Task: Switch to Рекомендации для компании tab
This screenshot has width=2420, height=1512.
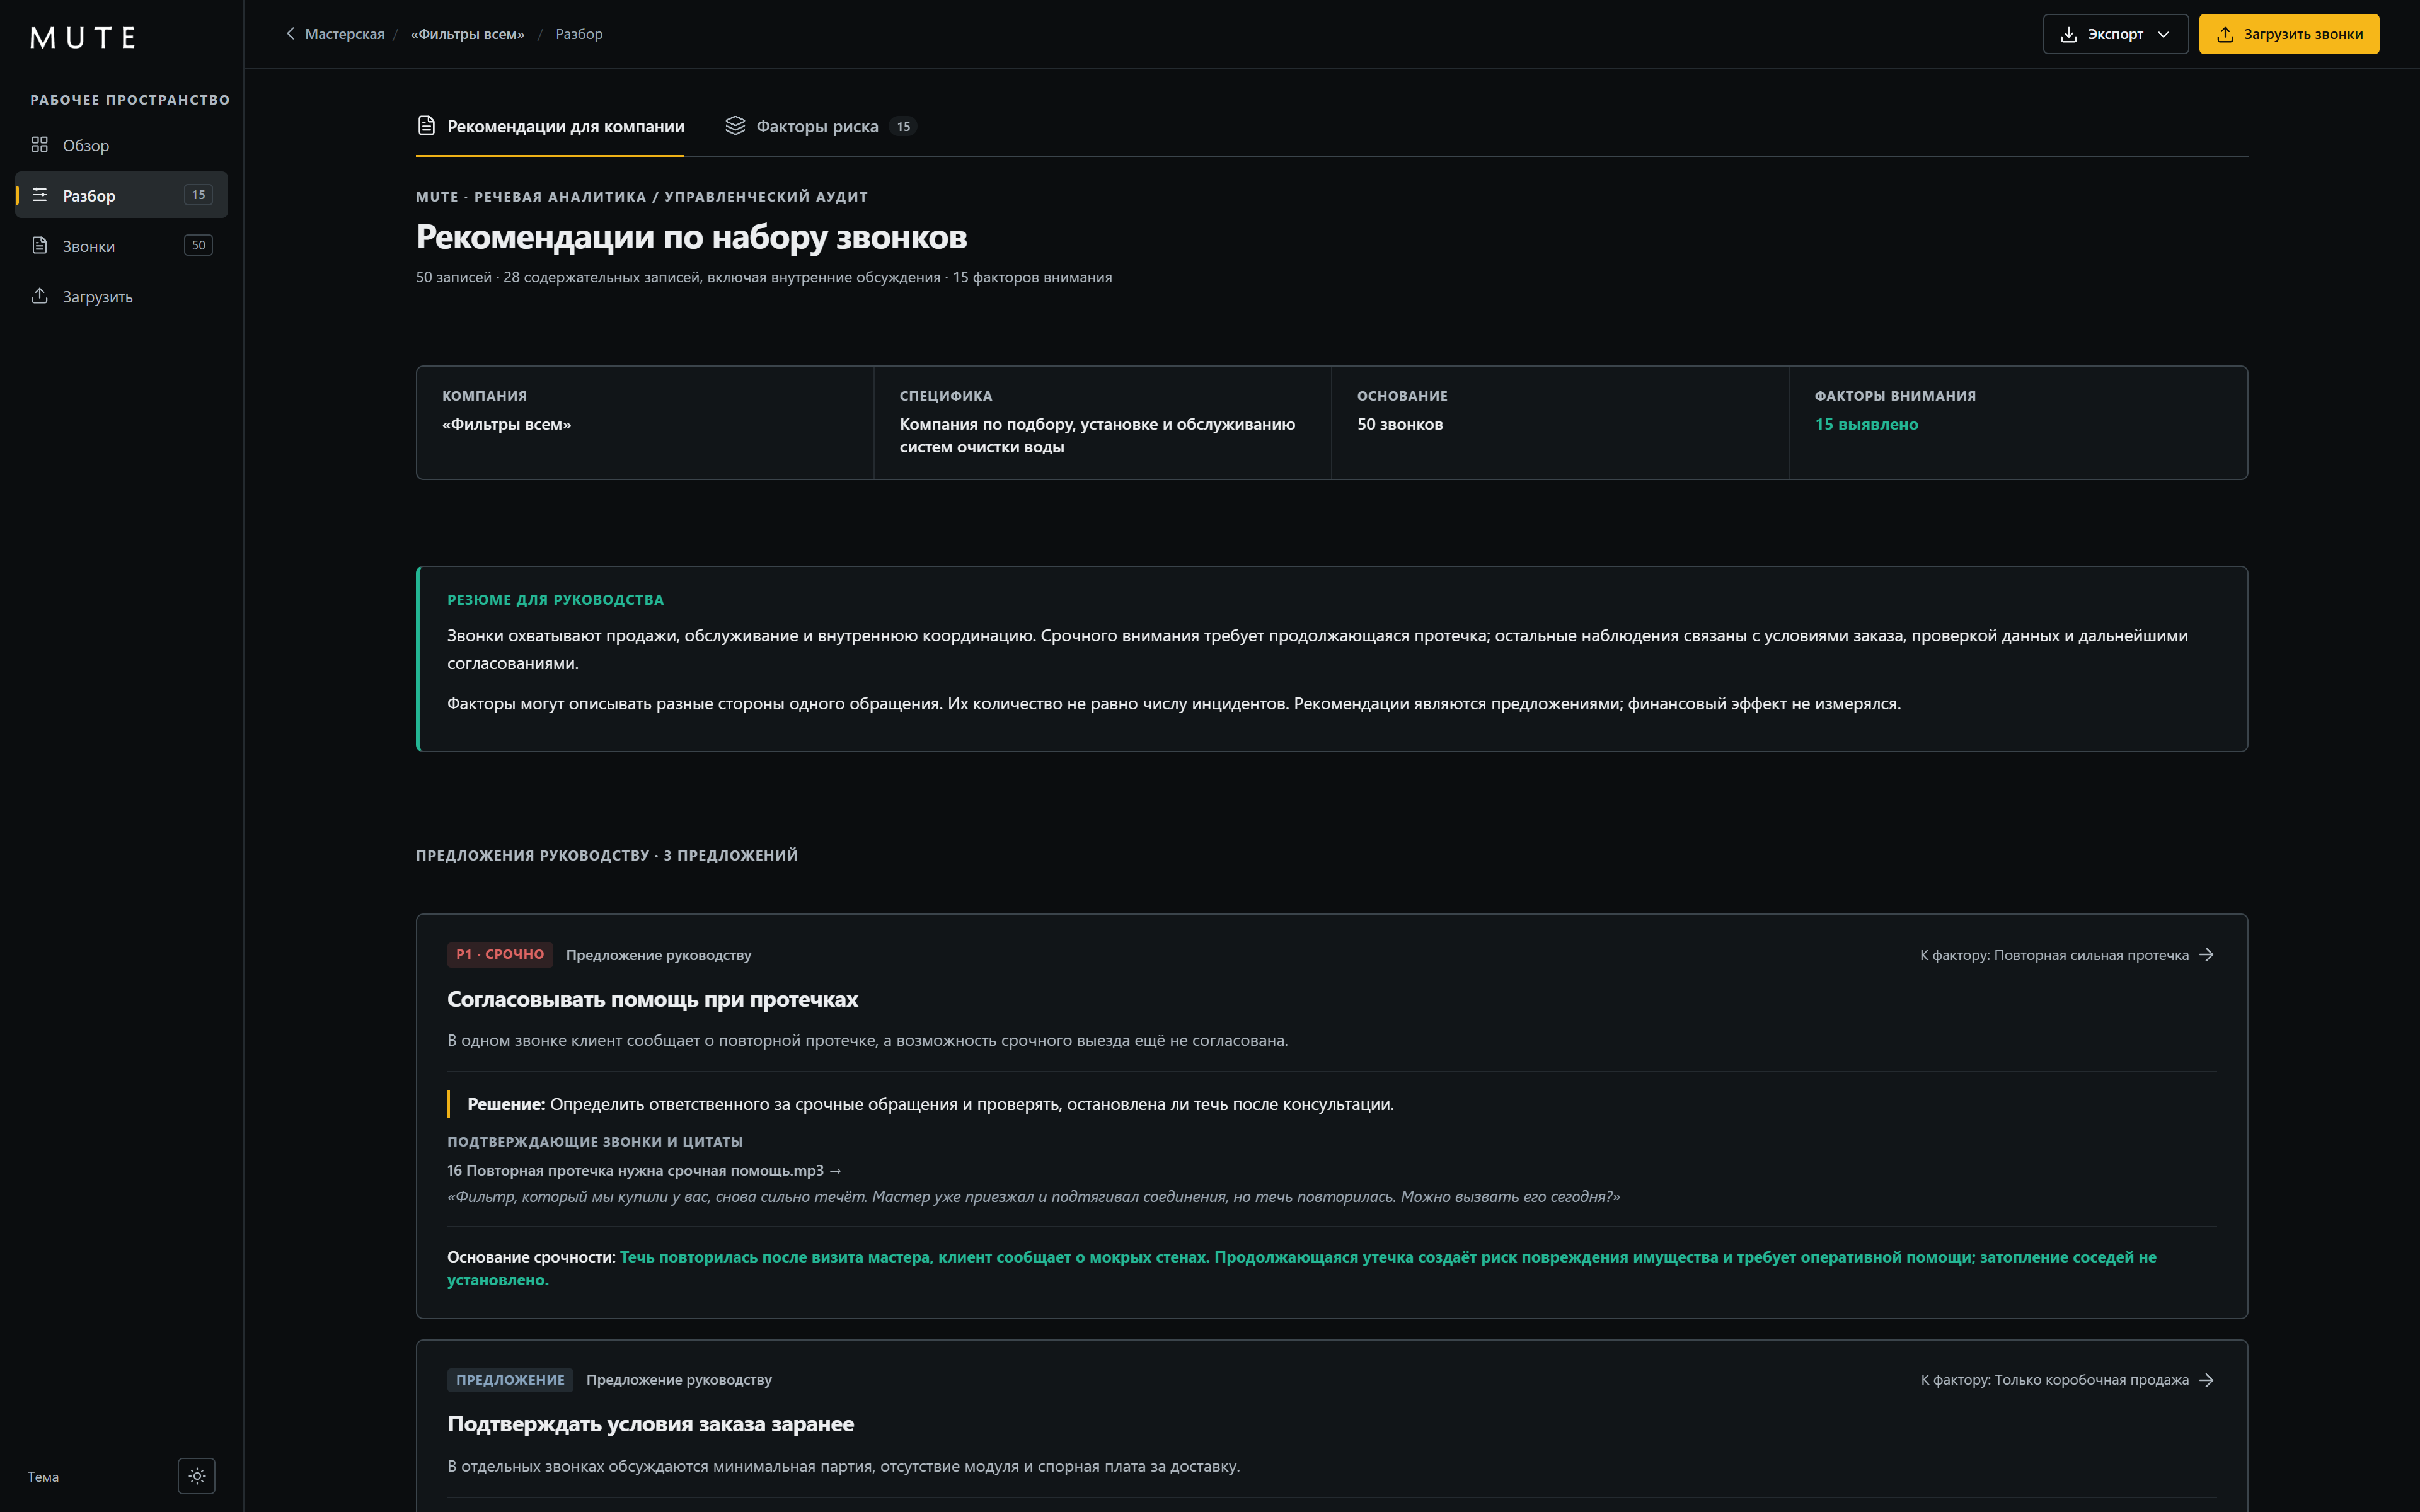Action: pyautogui.click(x=550, y=126)
